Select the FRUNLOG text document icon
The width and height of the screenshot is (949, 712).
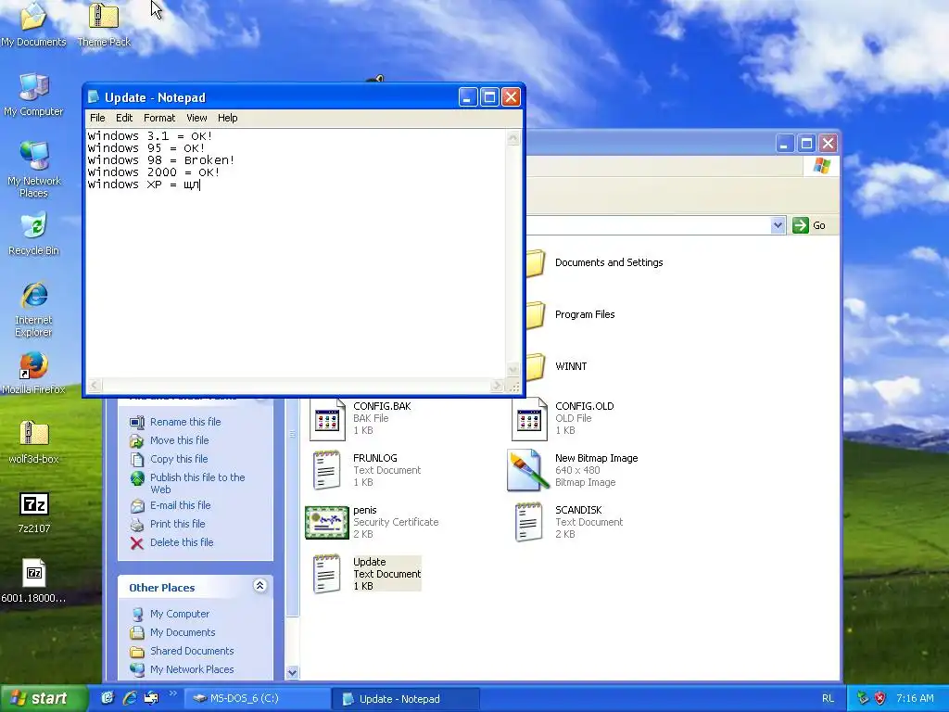click(x=327, y=470)
